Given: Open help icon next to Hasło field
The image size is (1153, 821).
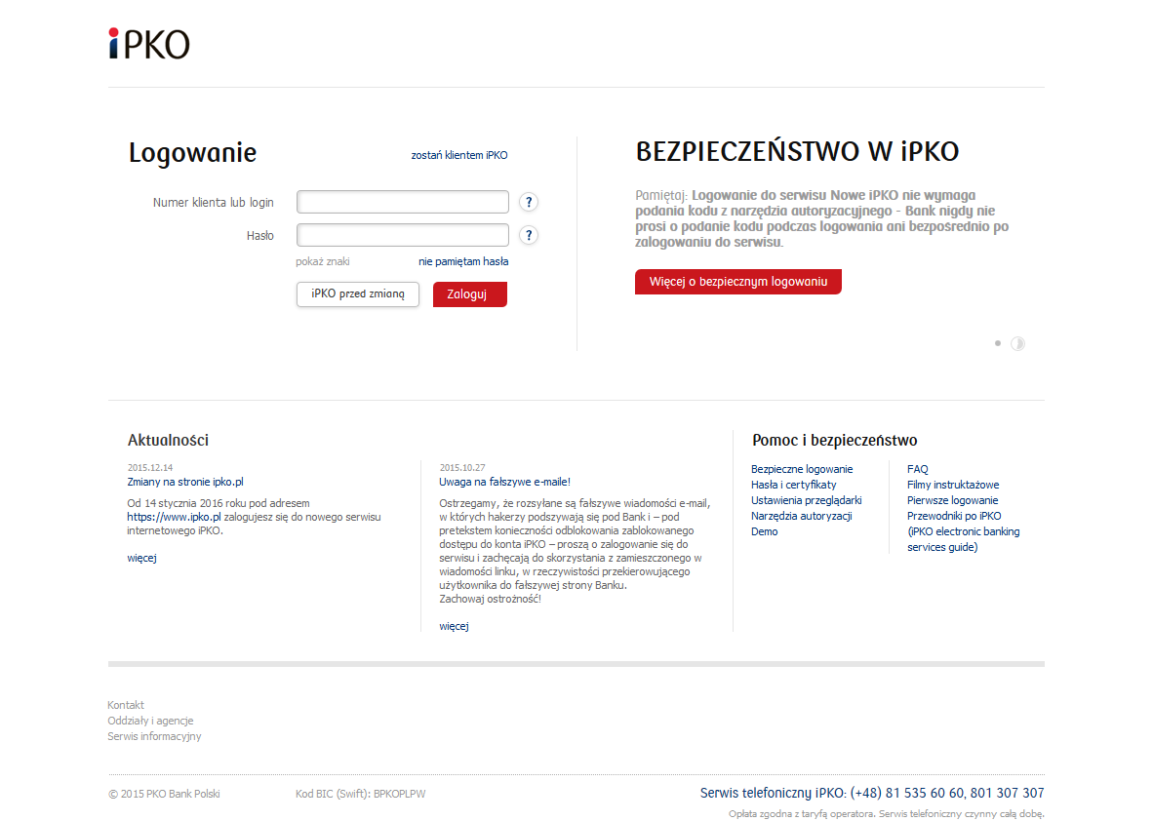Looking at the screenshot, I should point(528,235).
